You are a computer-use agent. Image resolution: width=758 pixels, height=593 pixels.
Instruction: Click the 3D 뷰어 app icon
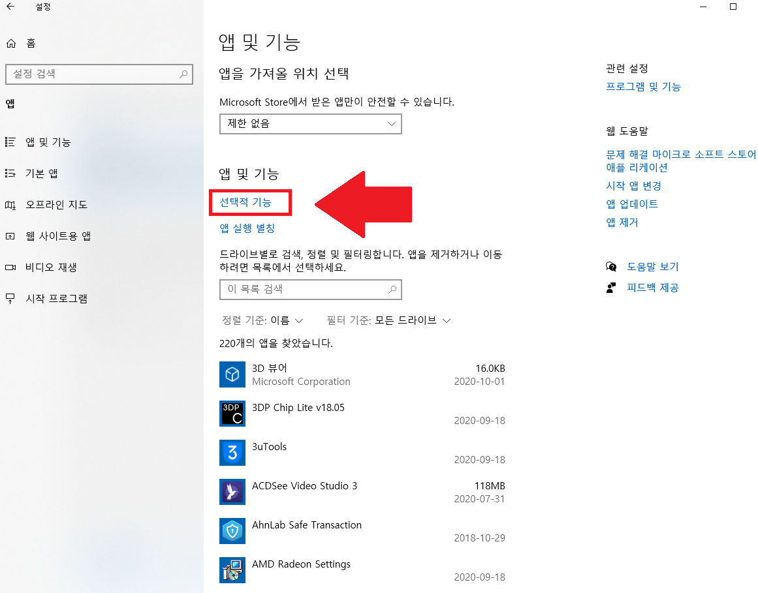232,374
